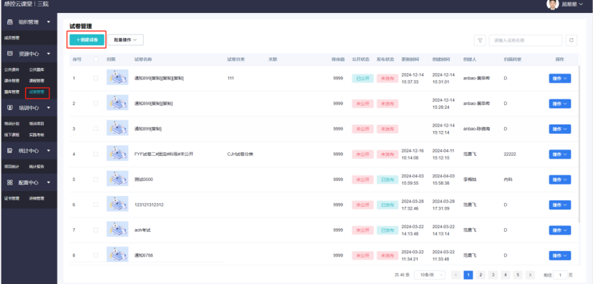
Task: Open 线下课程 in sidebar
Action: (11, 134)
